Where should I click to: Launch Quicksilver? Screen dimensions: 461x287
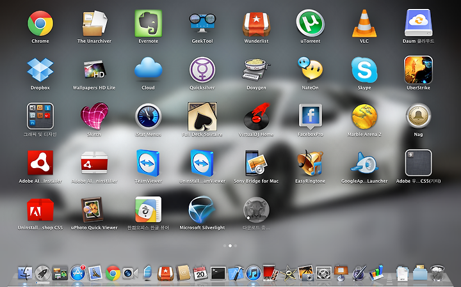(202, 70)
